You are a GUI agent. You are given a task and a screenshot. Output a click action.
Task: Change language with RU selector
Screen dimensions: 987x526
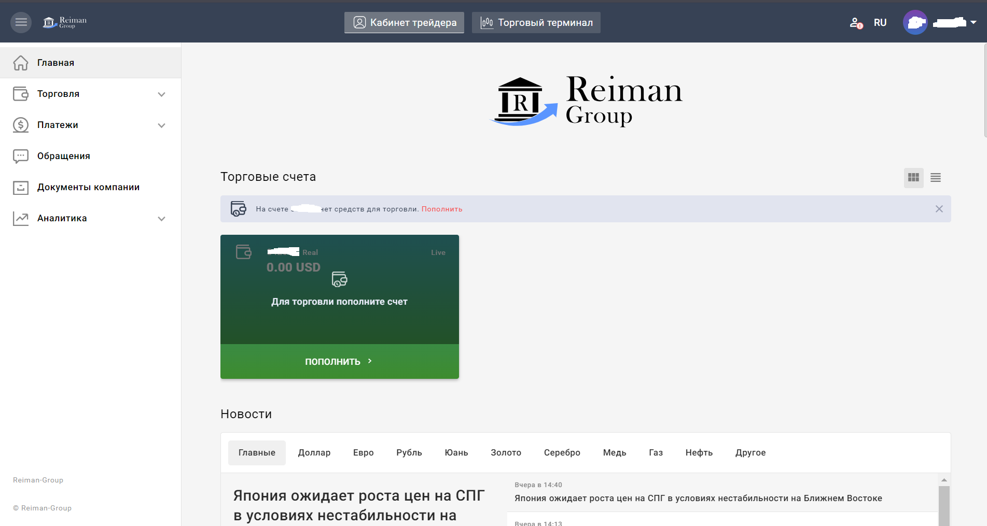(x=880, y=23)
